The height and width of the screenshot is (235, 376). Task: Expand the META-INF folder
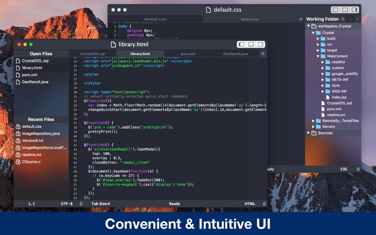click(x=322, y=79)
